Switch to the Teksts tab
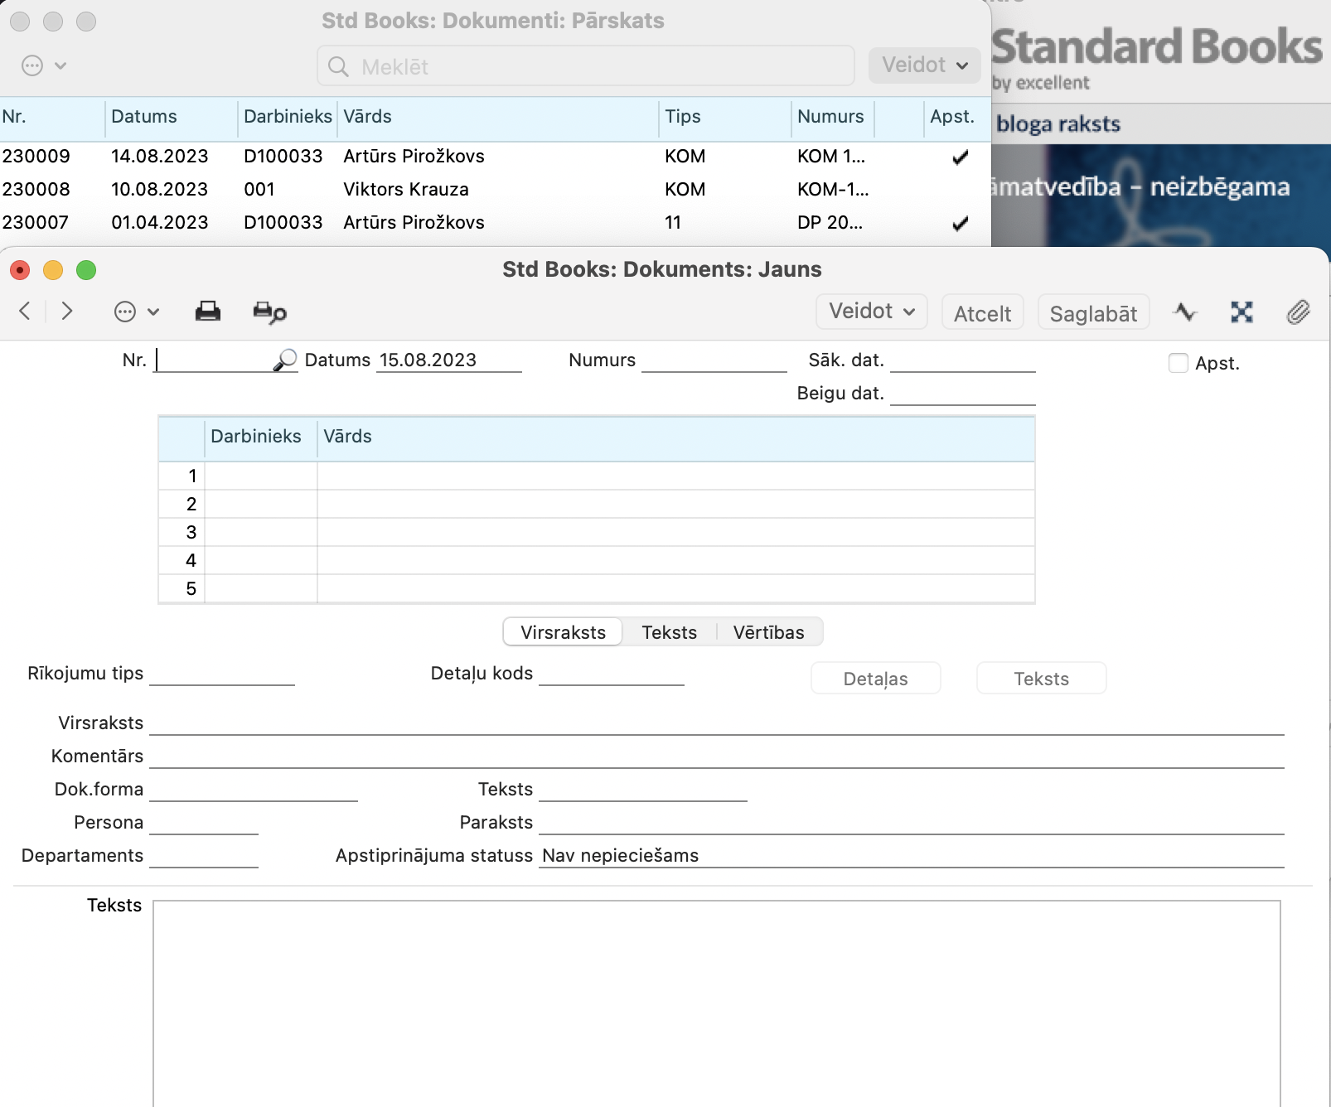This screenshot has height=1107, width=1331. 669,632
